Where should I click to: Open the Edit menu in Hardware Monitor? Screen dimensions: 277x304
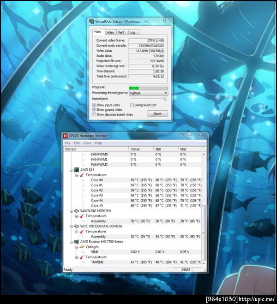77,143
